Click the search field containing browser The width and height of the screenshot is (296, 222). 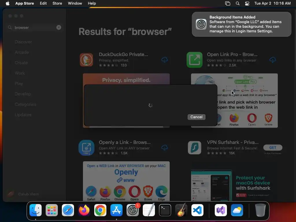point(34,27)
